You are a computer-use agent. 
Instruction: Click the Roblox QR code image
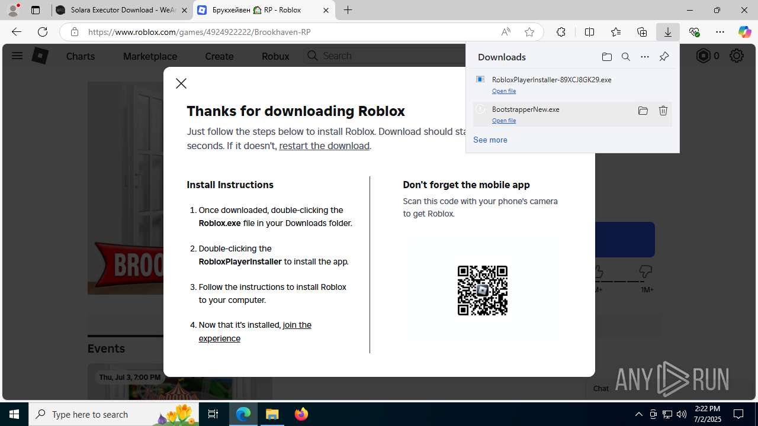[483, 290]
